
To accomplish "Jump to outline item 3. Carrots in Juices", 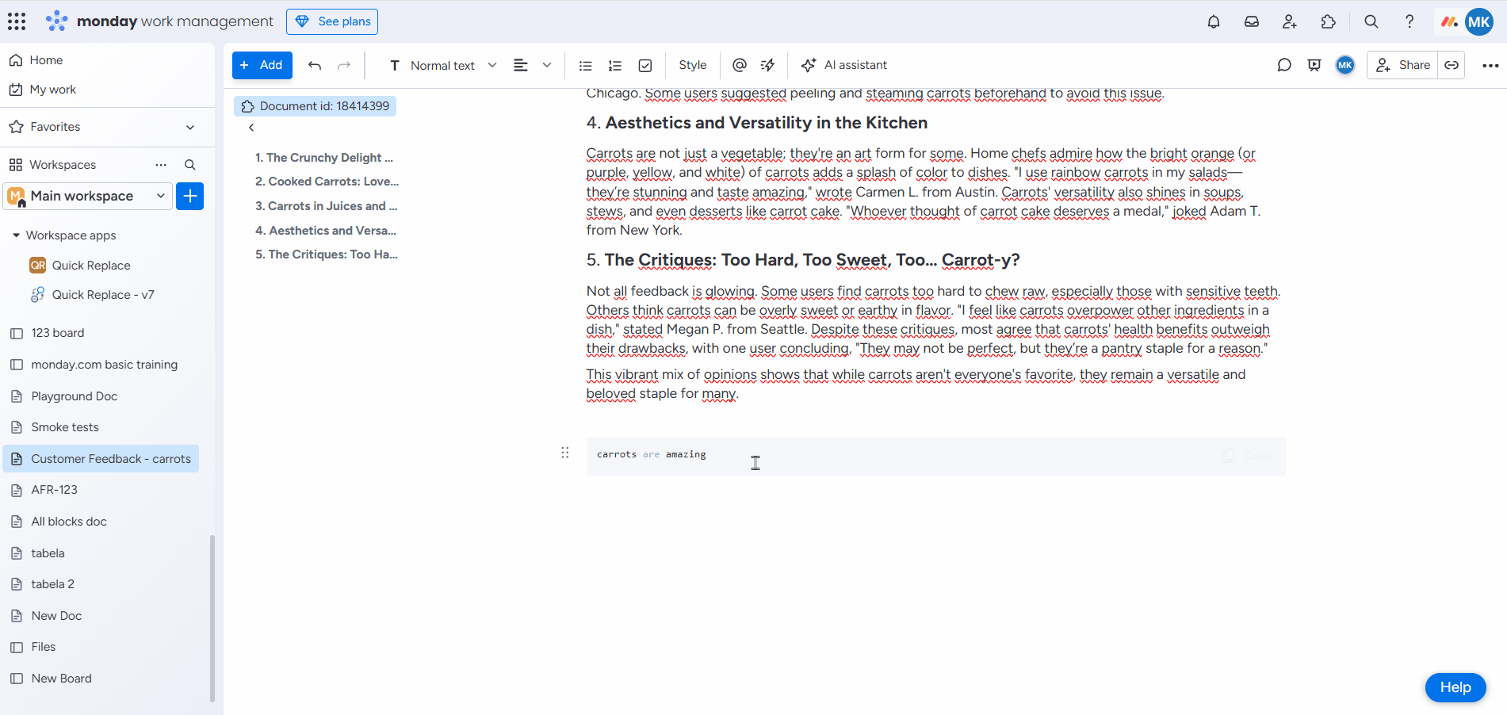I will [x=326, y=206].
